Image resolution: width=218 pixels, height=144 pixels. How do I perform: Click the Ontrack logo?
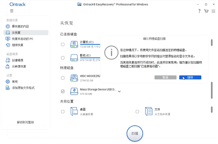(x=18, y=4)
